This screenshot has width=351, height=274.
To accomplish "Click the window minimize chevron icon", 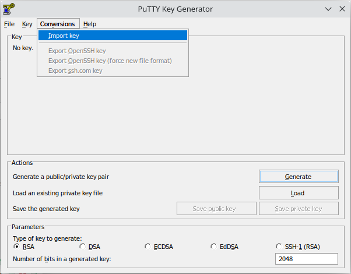I will tap(328, 9).
